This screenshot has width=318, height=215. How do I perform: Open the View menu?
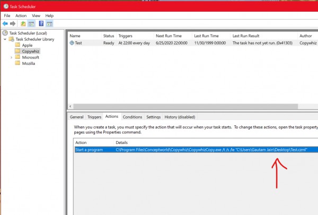36,15
